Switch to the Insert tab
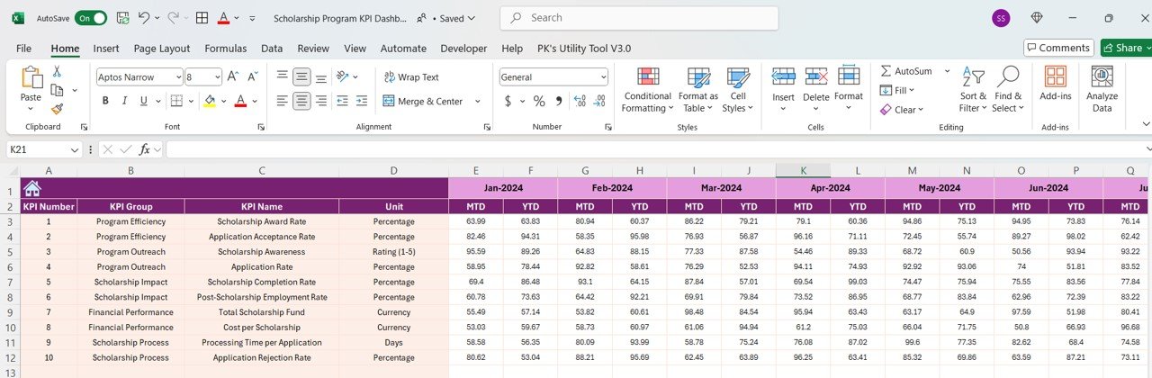Image resolution: width=1152 pixels, height=378 pixels. [106, 49]
